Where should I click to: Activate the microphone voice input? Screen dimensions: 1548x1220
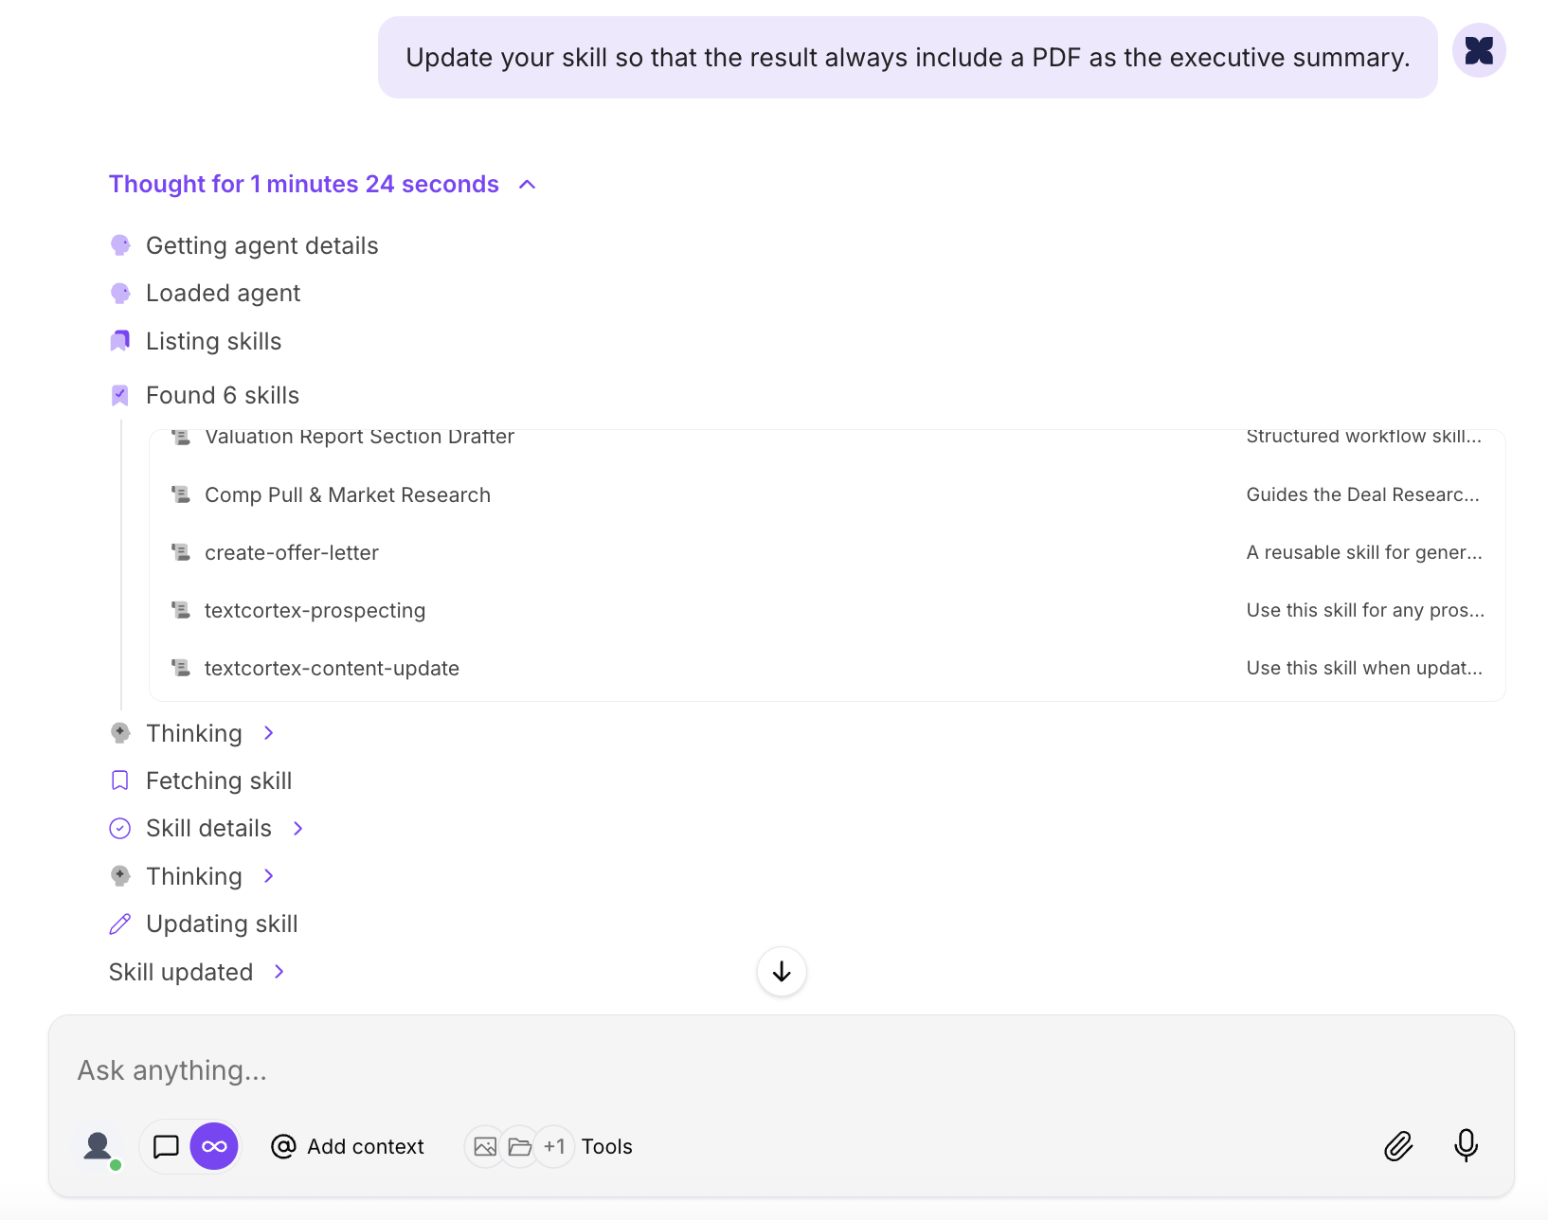tap(1466, 1146)
